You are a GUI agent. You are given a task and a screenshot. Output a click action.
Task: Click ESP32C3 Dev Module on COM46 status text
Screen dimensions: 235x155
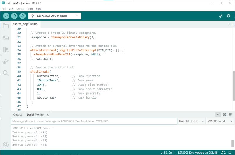(198, 152)
